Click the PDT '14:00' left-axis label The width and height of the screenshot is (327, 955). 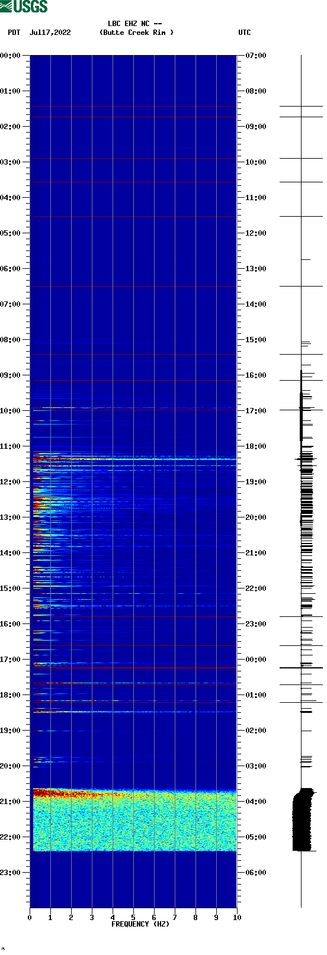click(x=10, y=553)
